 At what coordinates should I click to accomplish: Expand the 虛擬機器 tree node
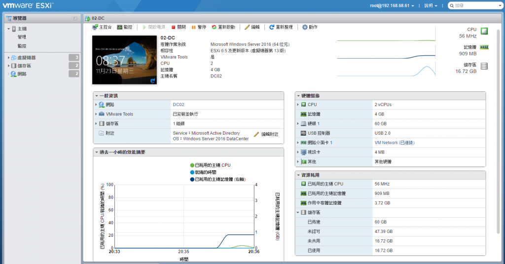(x=9, y=58)
